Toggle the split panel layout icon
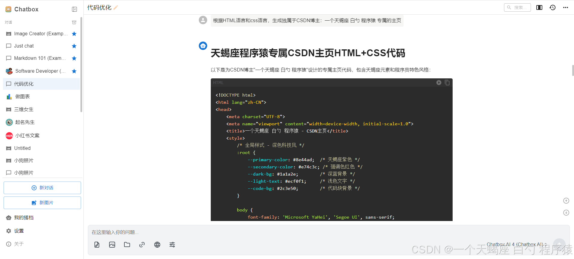The width and height of the screenshot is (574, 259). pyautogui.click(x=539, y=7)
